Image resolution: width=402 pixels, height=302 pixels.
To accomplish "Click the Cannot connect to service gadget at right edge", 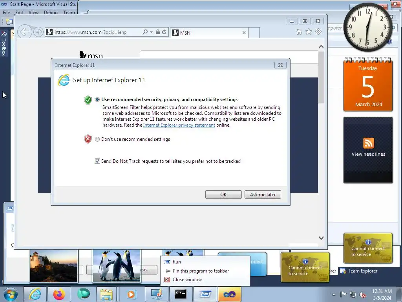I will click(368, 248).
